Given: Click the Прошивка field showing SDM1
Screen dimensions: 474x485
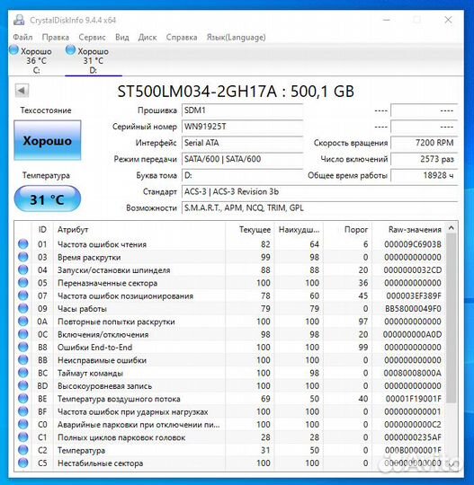Looking at the screenshot, I should pyautogui.click(x=242, y=110).
